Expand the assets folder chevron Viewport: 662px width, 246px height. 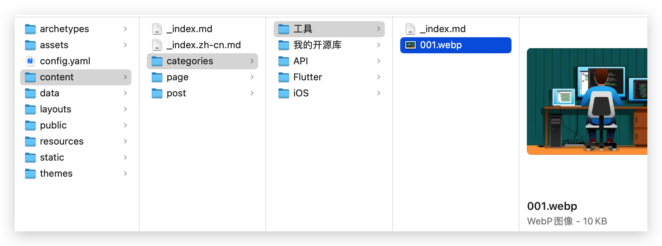(125, 45)
